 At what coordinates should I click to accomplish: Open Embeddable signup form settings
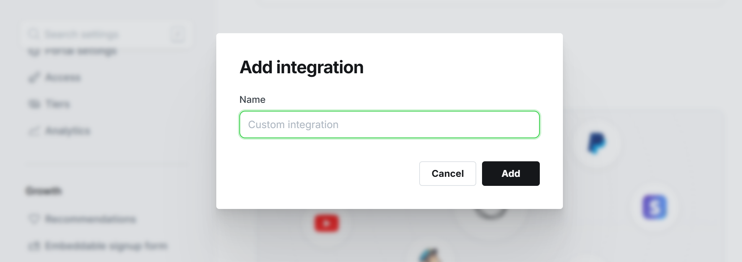pyautogui.click(x=106, y=246)
